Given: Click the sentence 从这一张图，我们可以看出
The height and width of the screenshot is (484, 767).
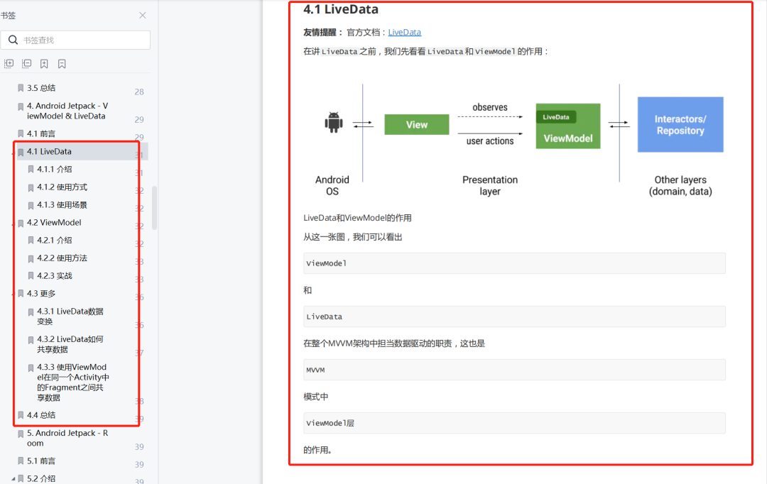Looking at the screenshot, I should pyautogui.click(x=353, y=237).
